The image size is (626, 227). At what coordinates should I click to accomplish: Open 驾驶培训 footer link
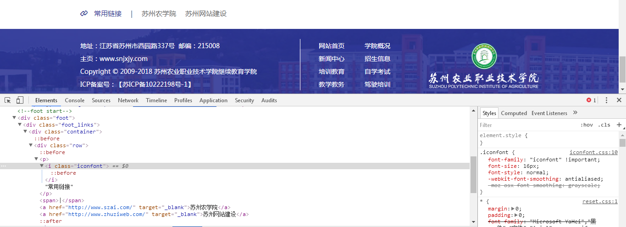pyautogui.click(x=377, y=84)
